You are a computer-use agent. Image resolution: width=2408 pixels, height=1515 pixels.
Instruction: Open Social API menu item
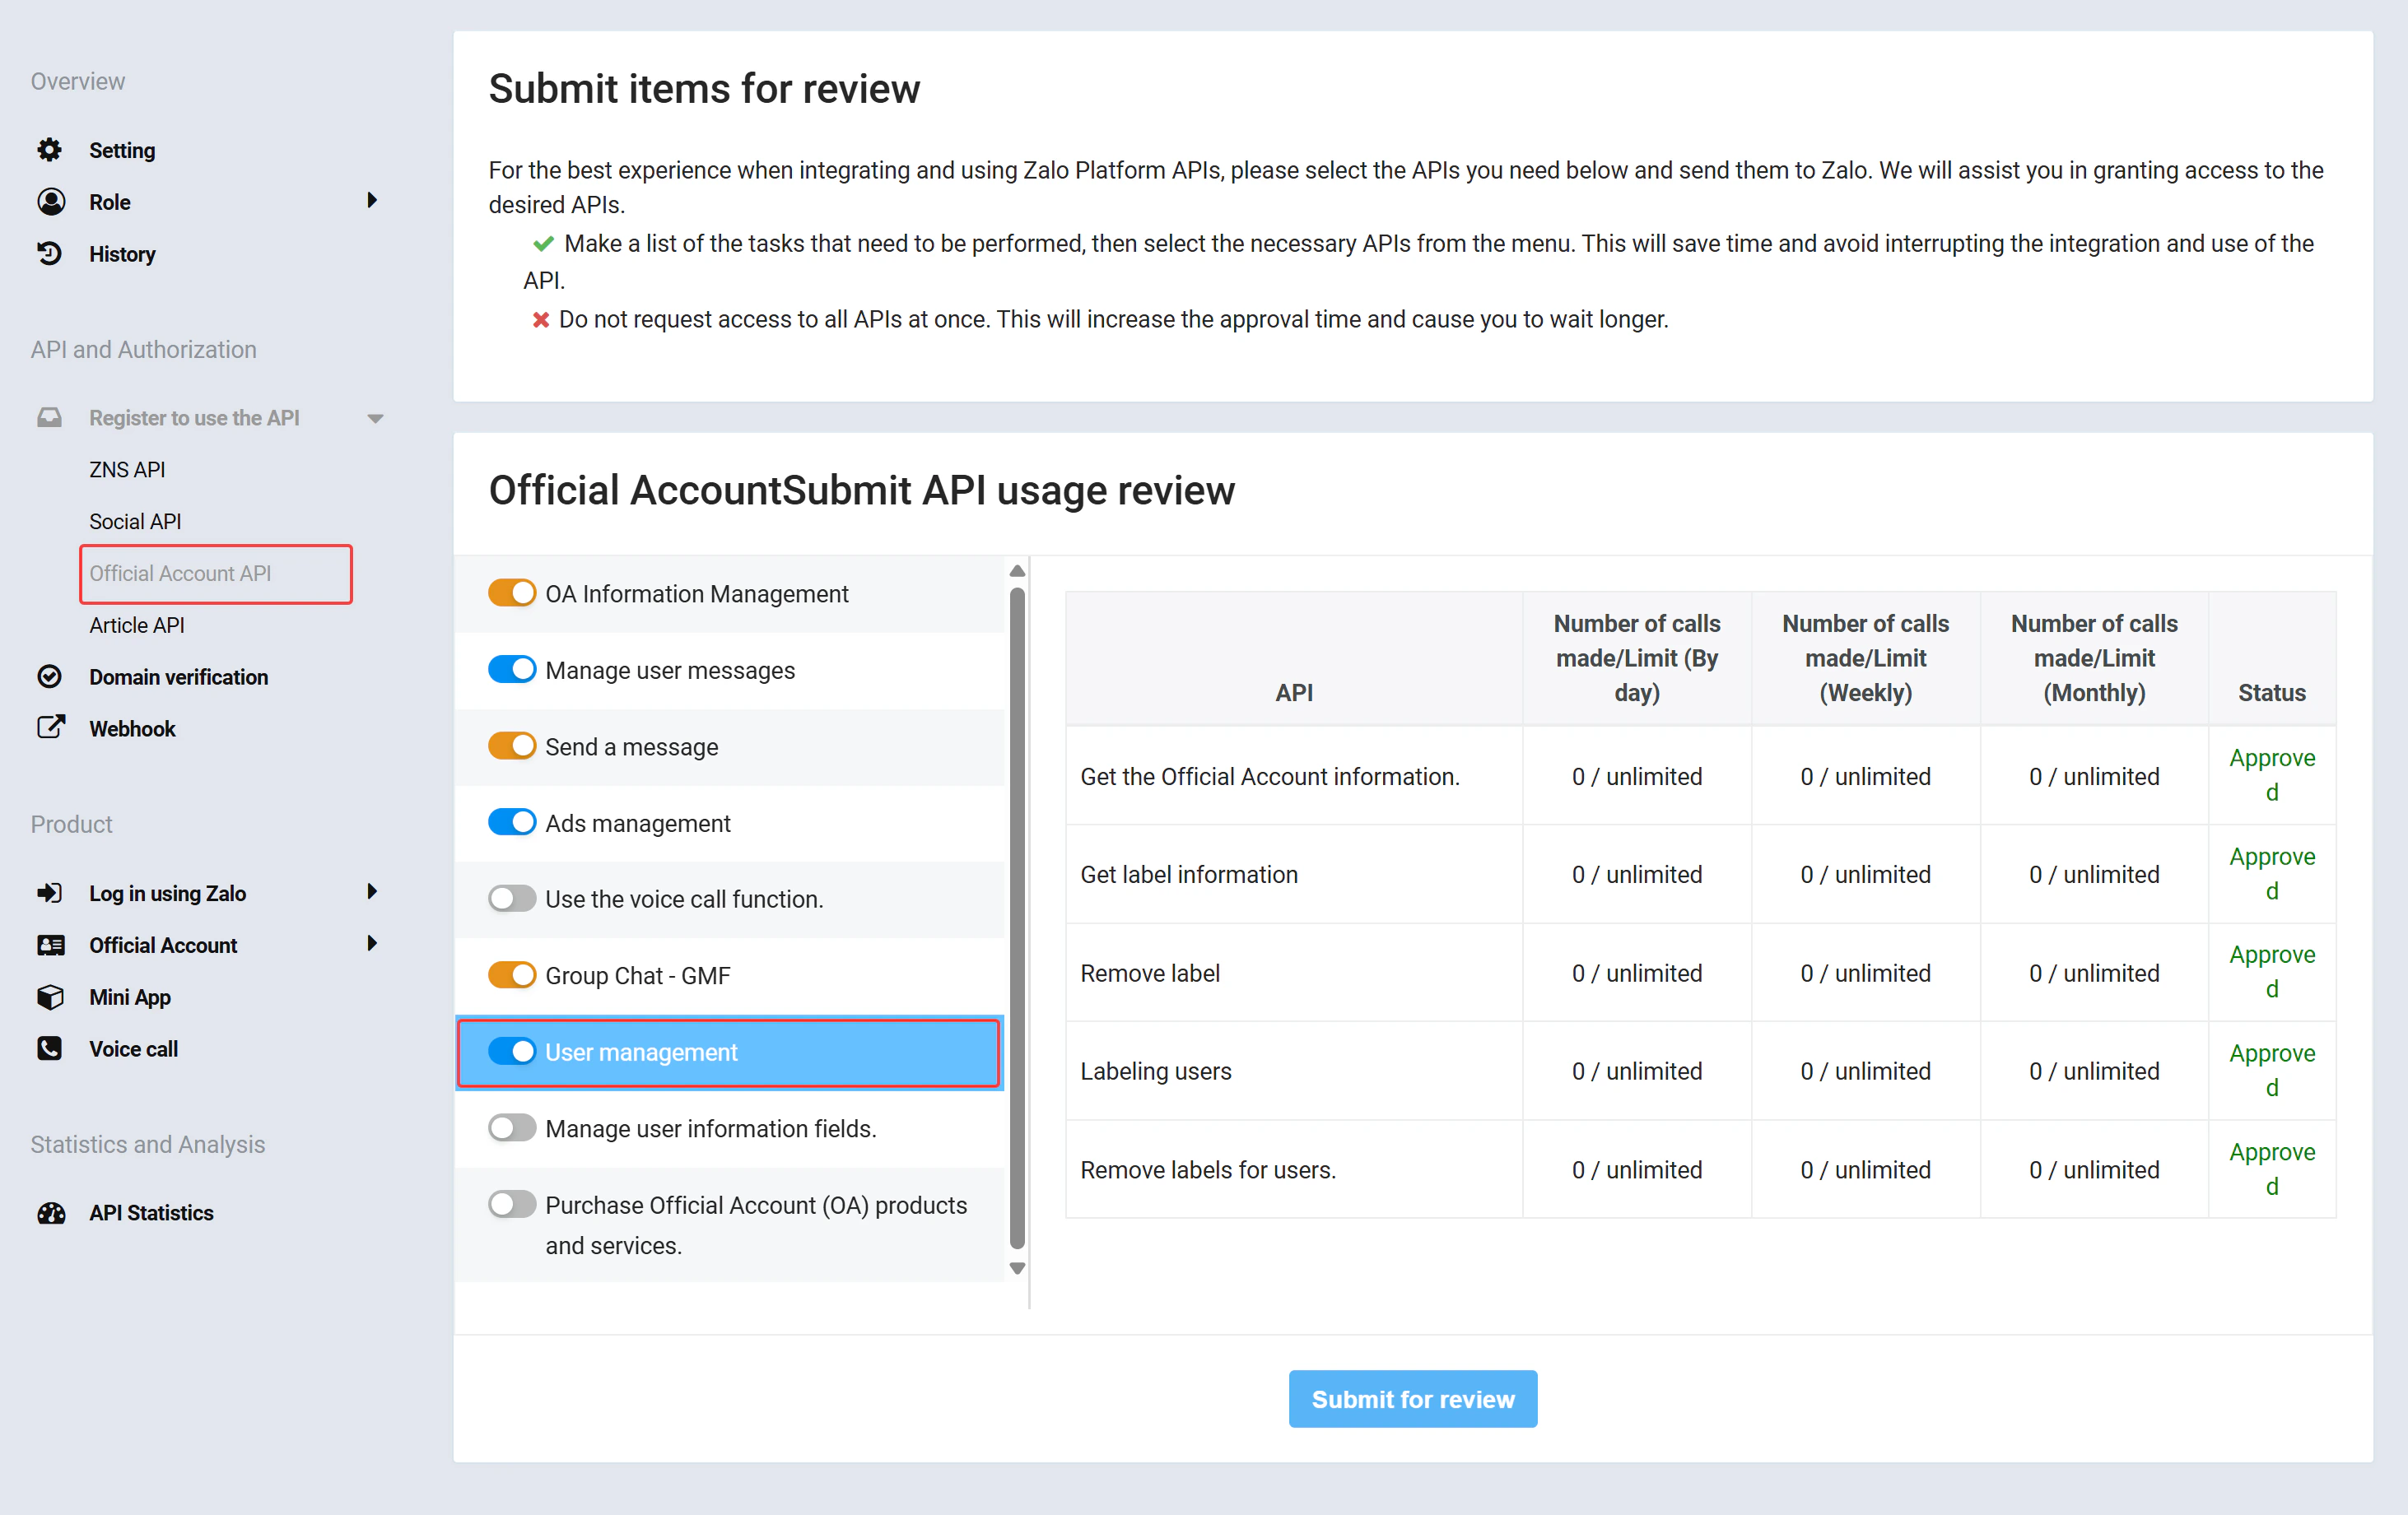tap(135, 522)
